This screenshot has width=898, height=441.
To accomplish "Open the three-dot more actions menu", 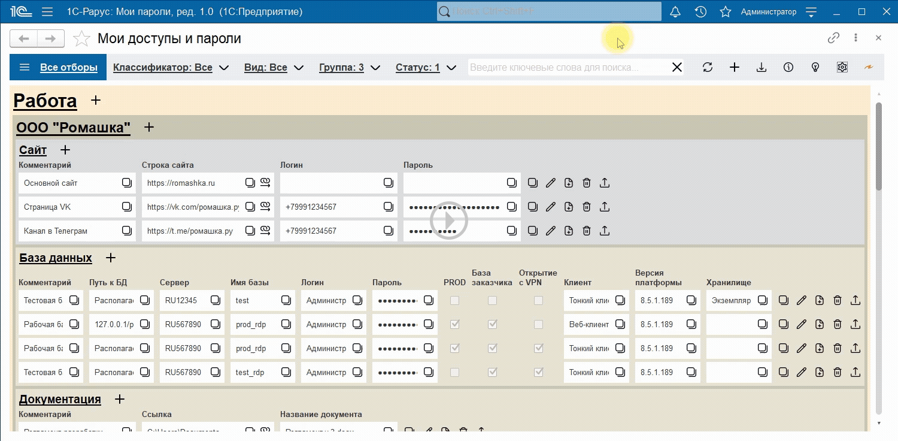I will [856, 38].
